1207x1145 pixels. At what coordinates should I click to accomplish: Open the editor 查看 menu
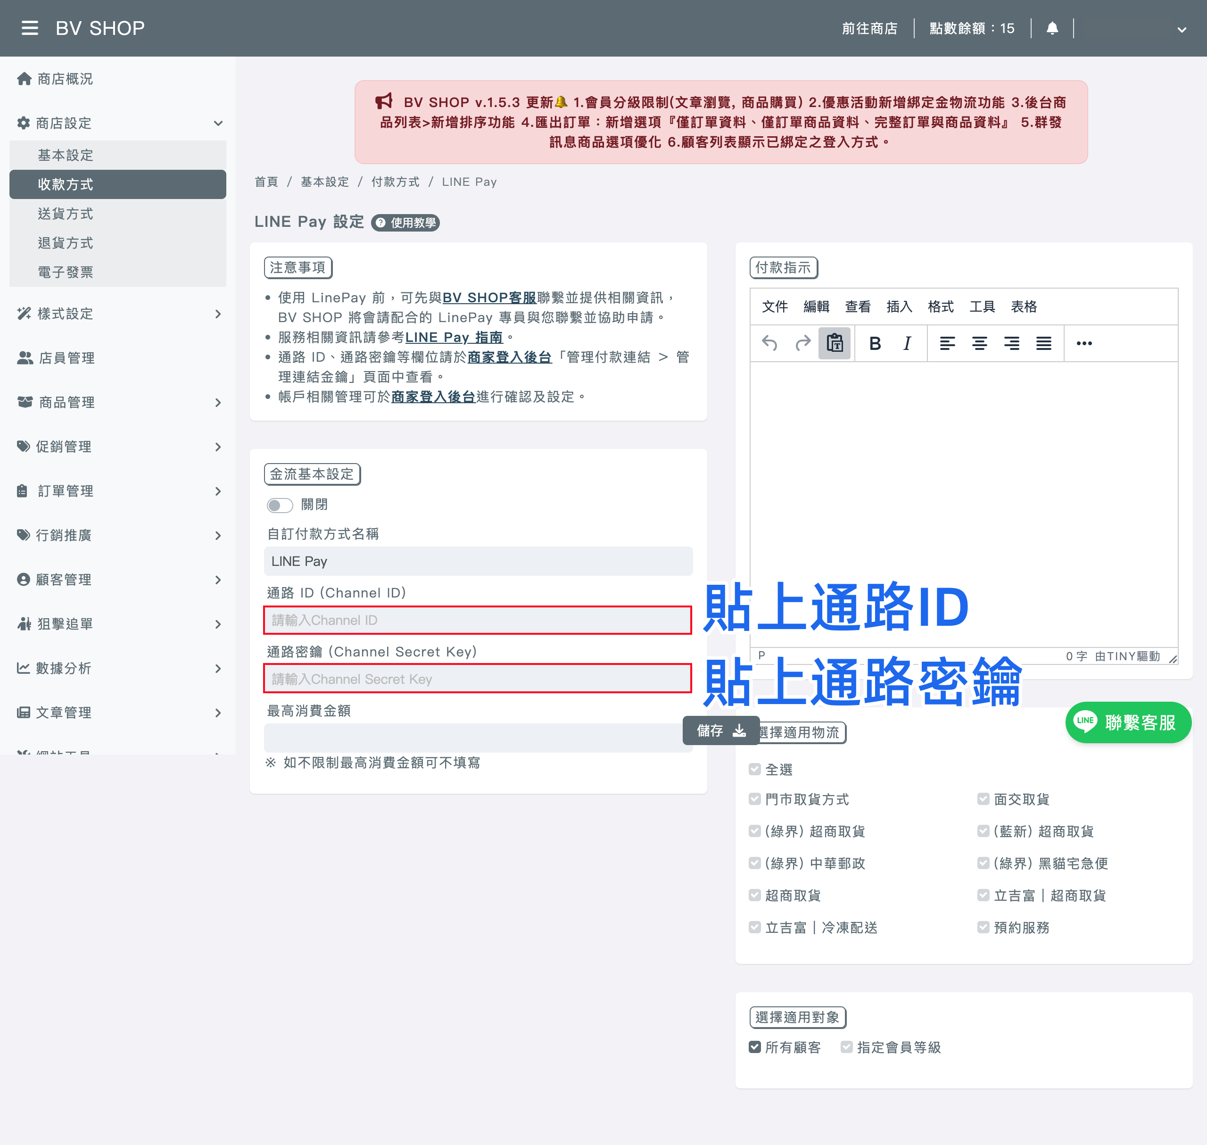[857, 307]
